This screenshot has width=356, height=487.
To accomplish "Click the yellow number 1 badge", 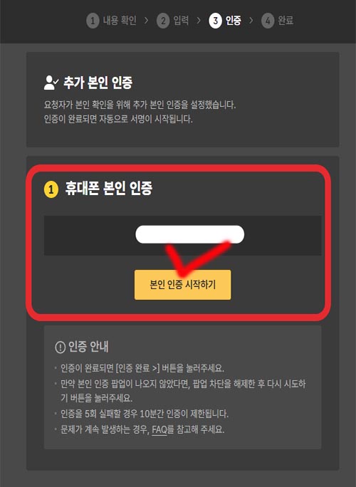I will (51, 189).
